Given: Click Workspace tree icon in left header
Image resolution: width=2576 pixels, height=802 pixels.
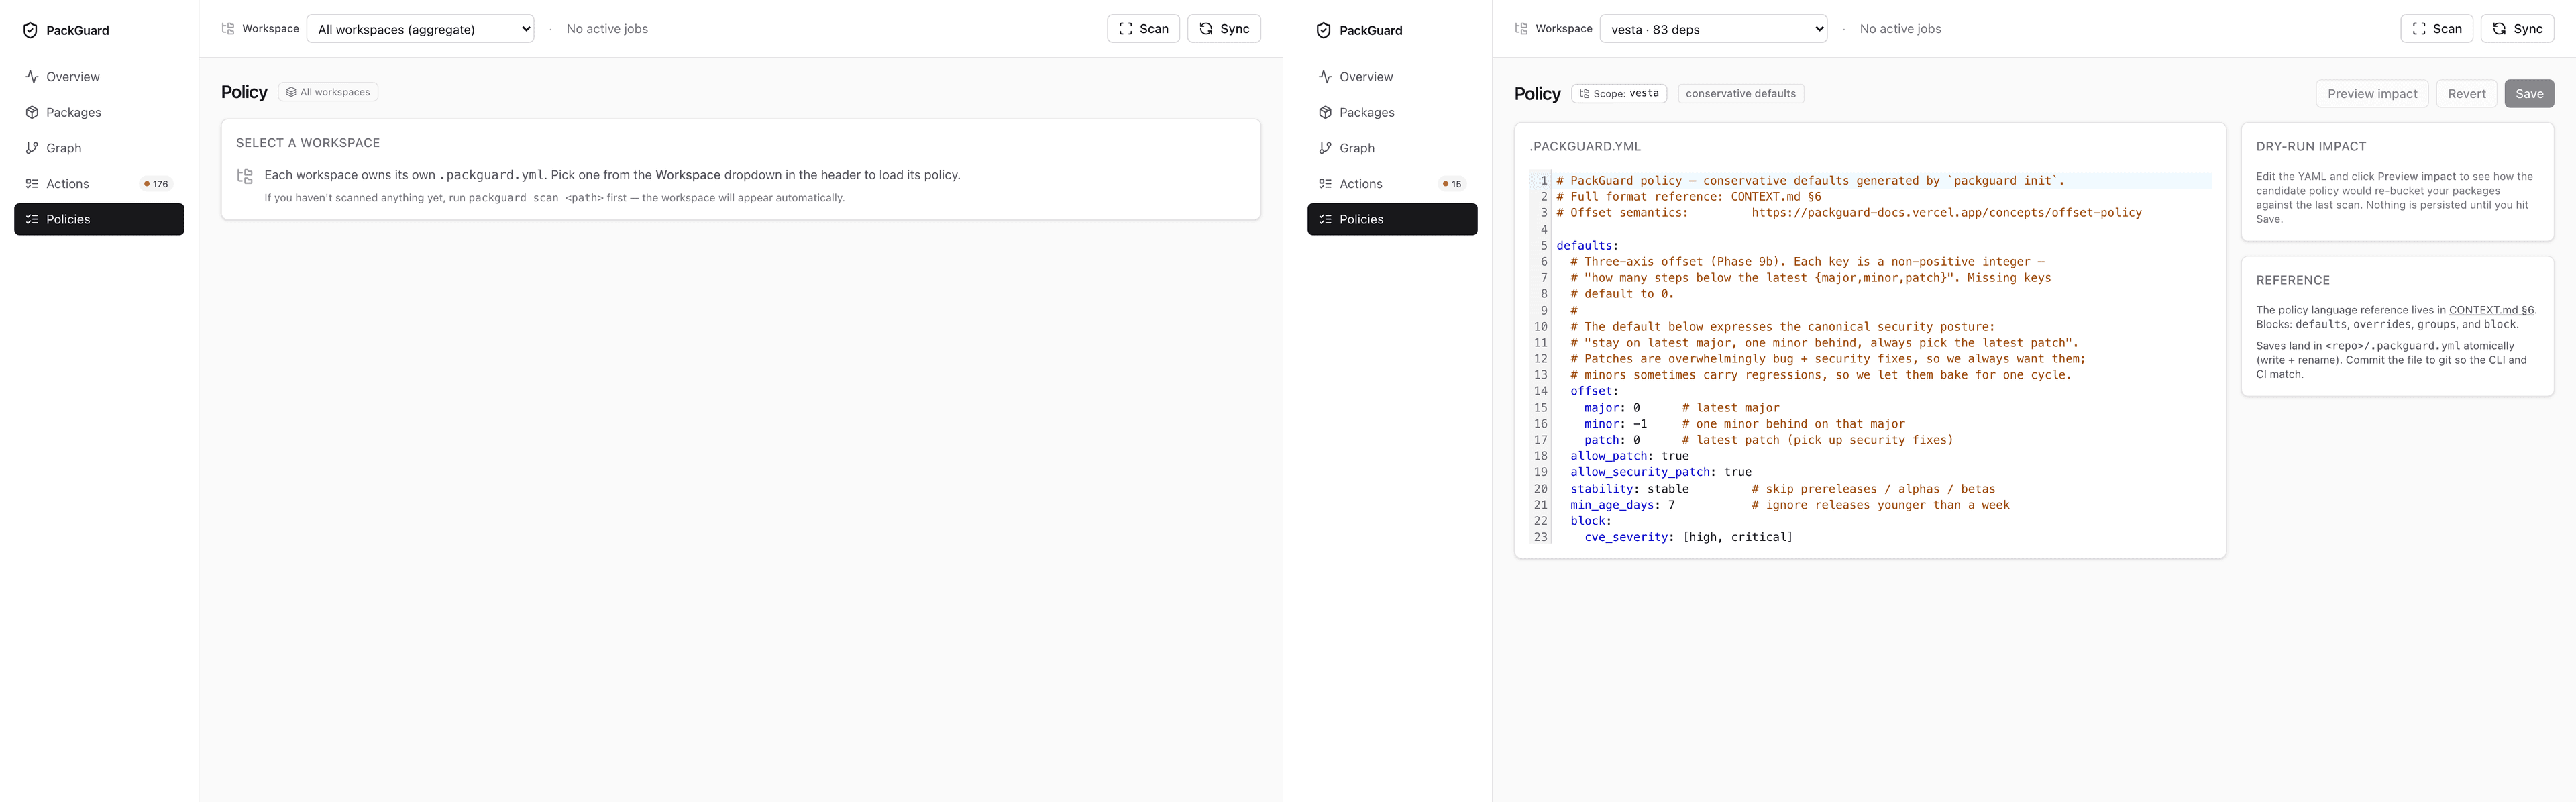Looking at the screenshot, I should click(x=228, y=28).
